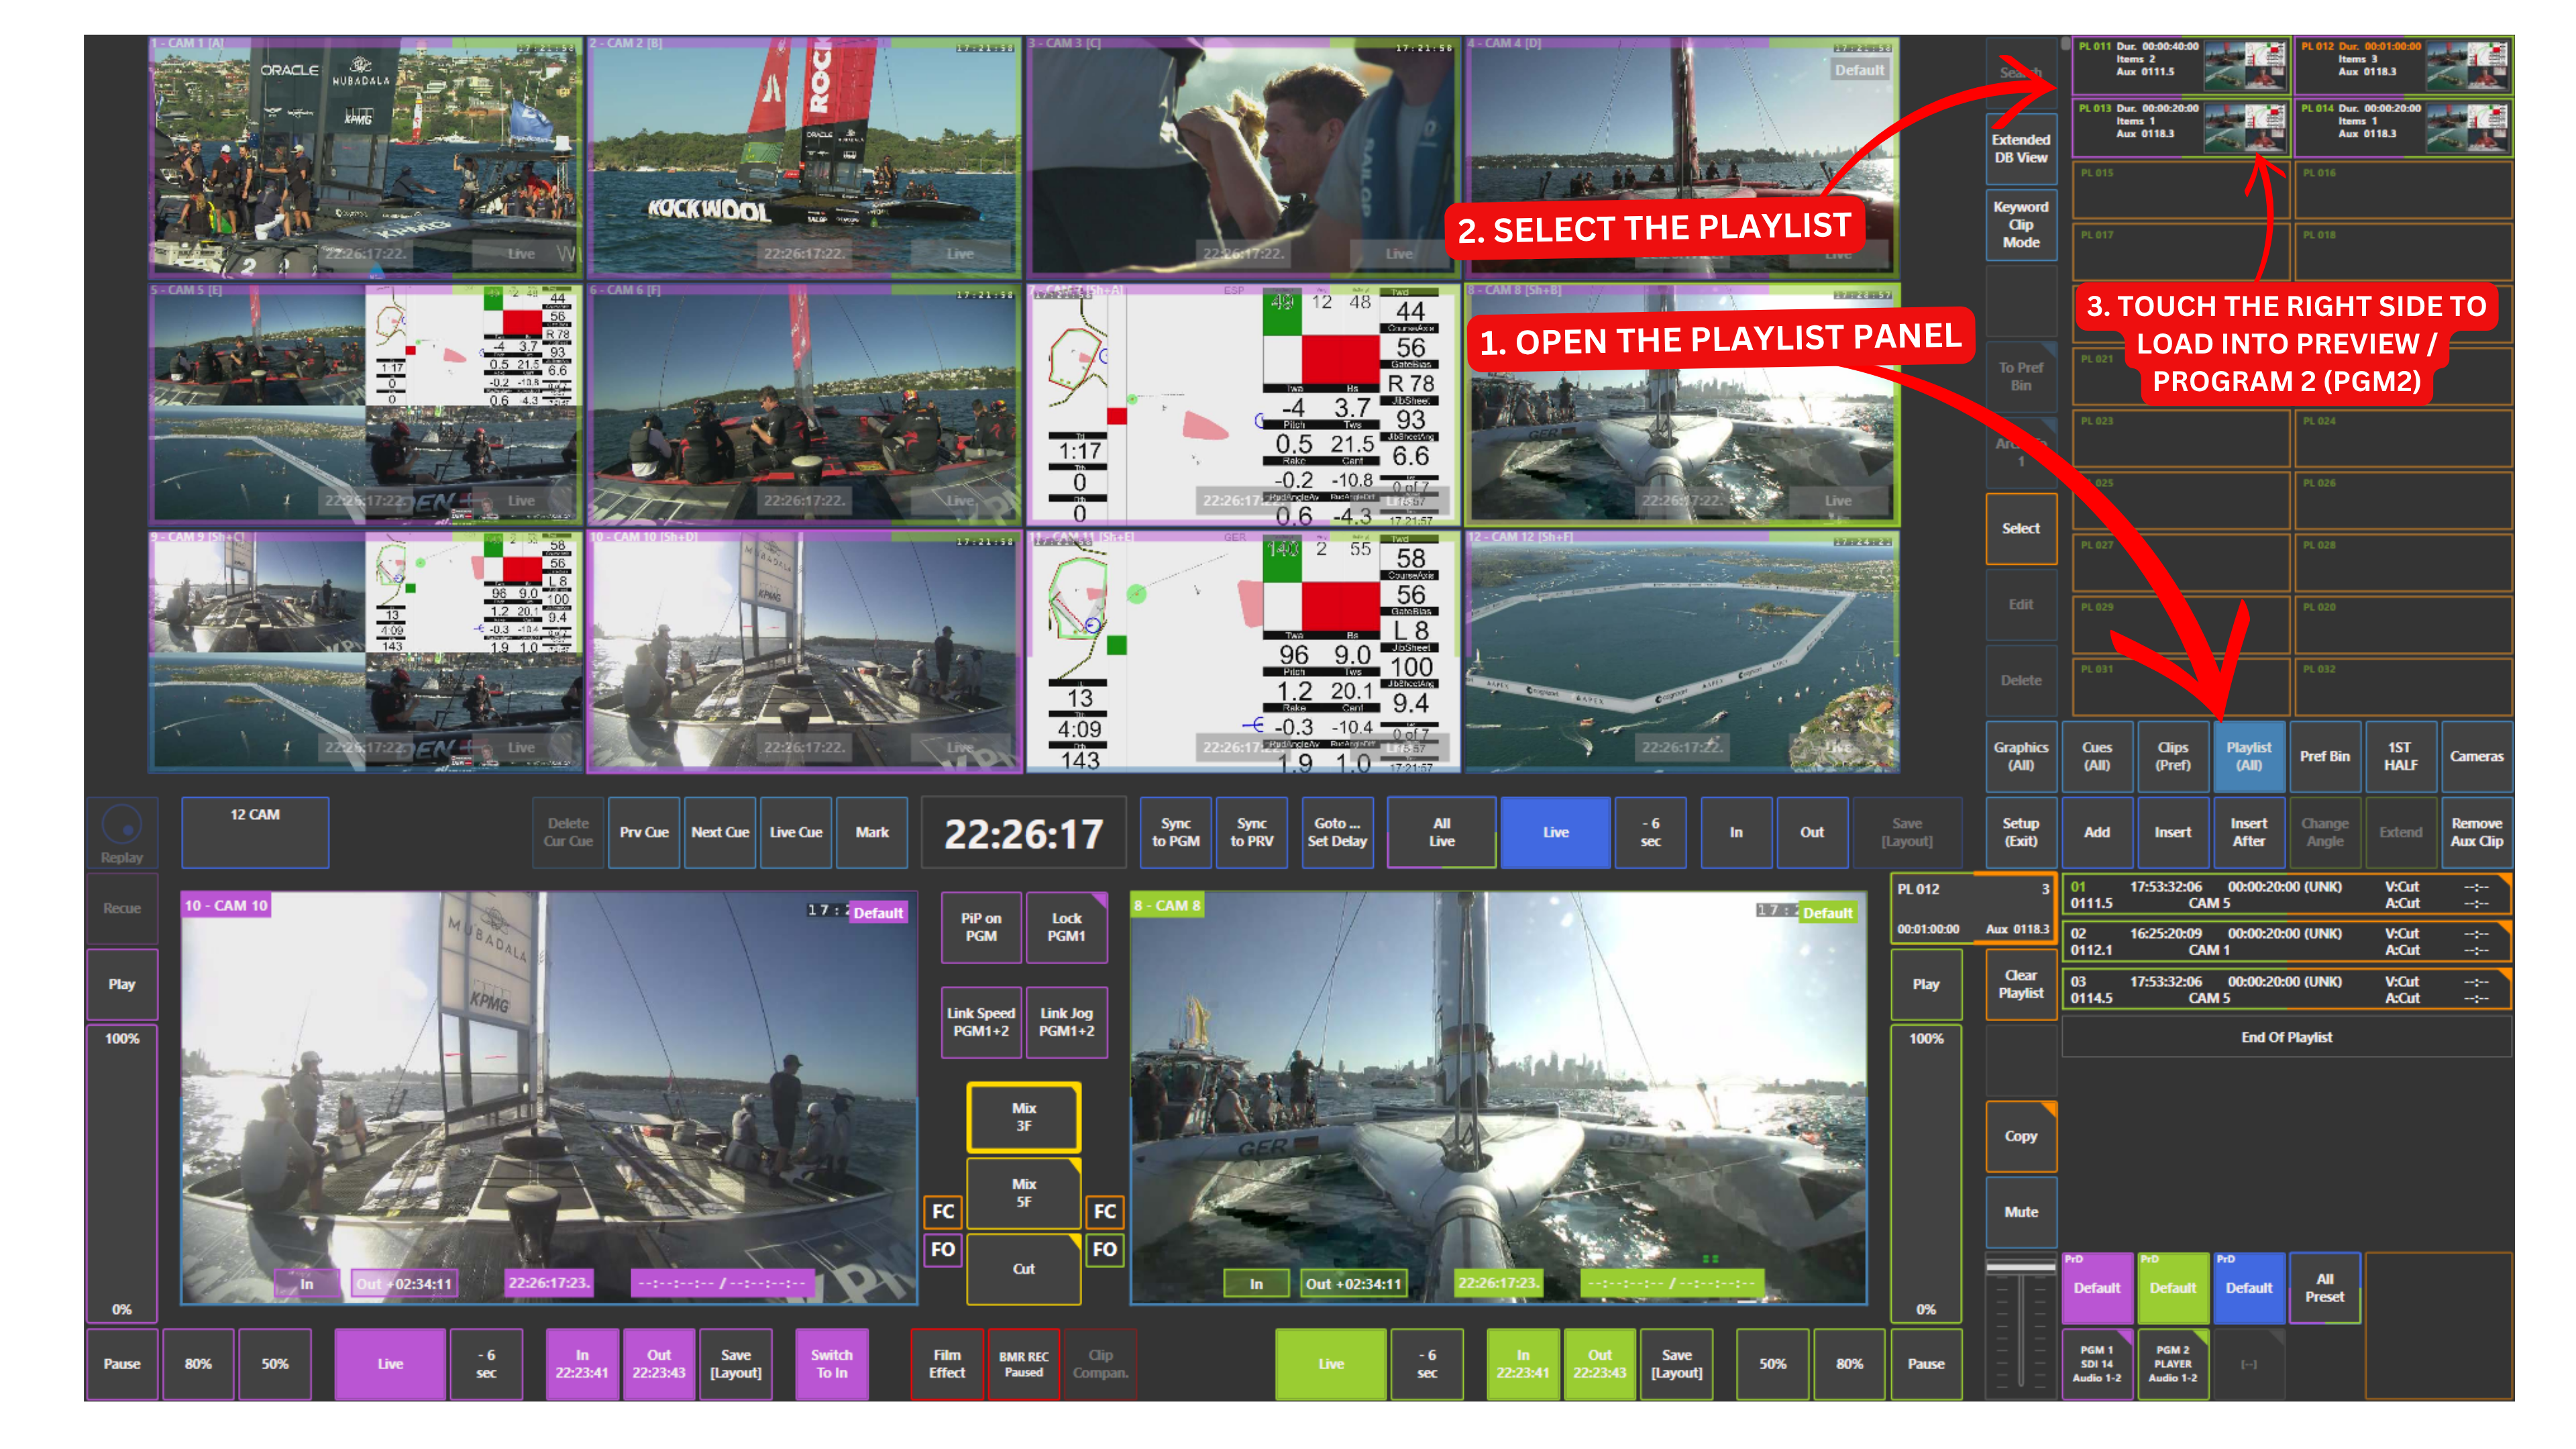Toggle Keyword Clip Mode

coord(2021,224)
